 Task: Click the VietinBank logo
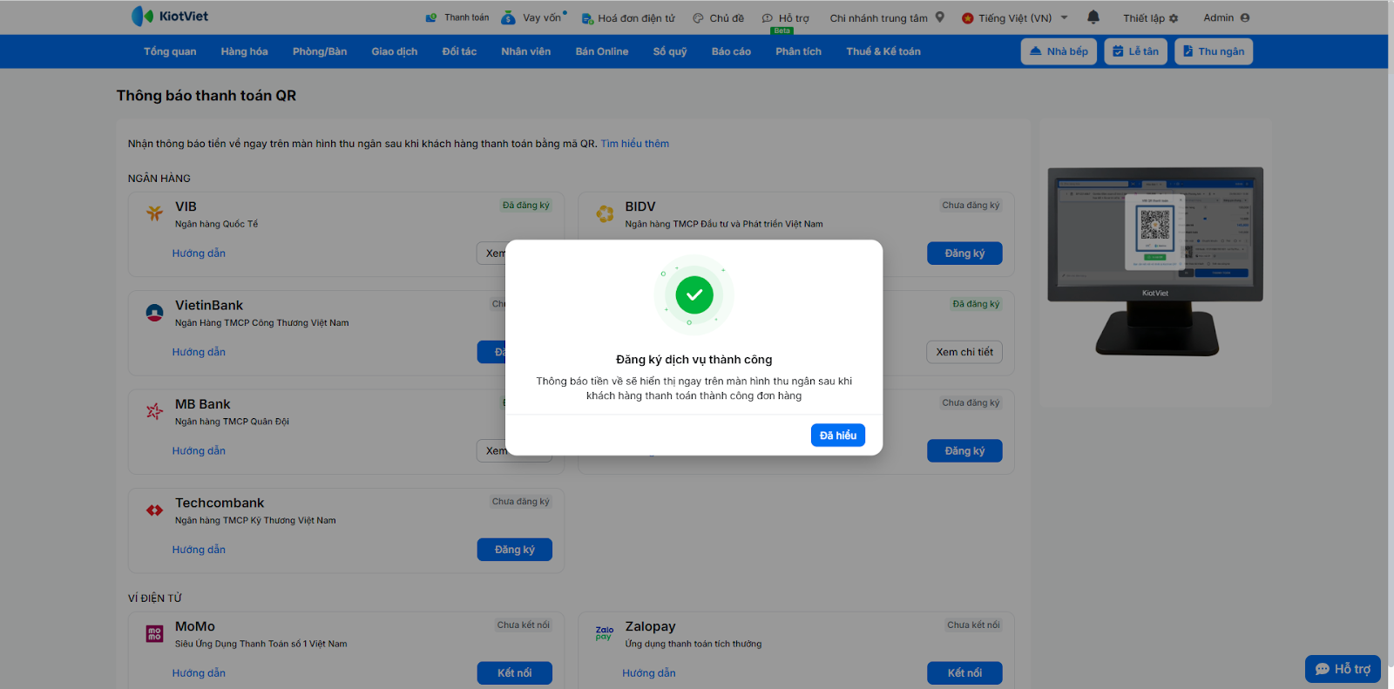tap(155, 313)
